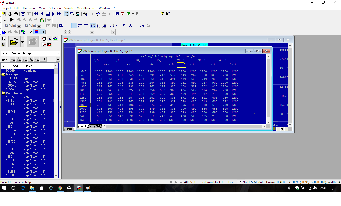Select map at address 1C50AA
The image size is (341, 206).
pyautogui.click(x=27, y=82)
